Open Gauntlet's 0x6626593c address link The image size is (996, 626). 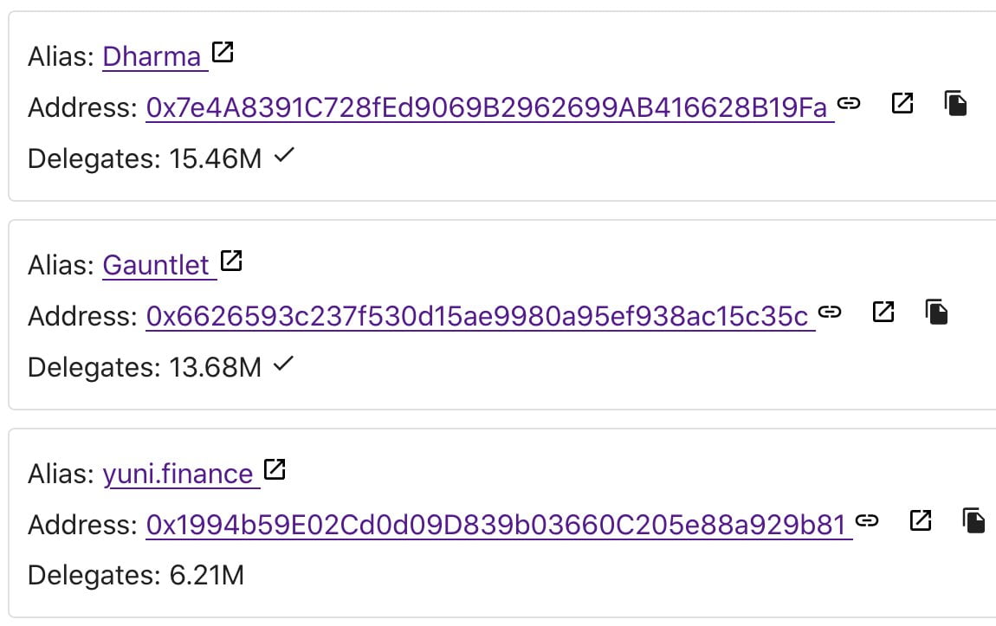[477, 317]
